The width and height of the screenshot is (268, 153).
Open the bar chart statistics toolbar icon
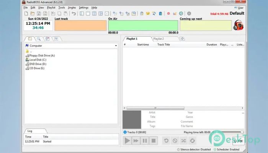(175, 13)
